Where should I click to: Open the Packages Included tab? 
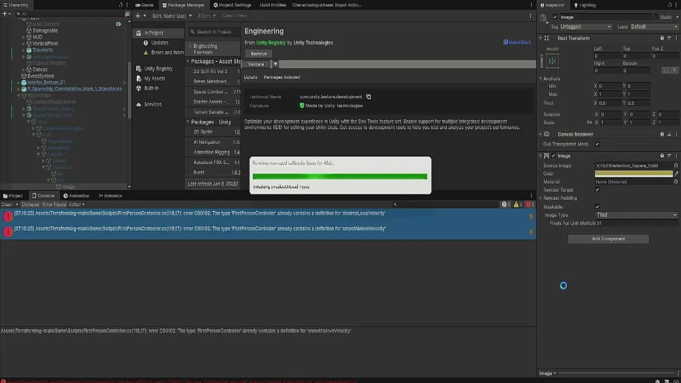282,77
